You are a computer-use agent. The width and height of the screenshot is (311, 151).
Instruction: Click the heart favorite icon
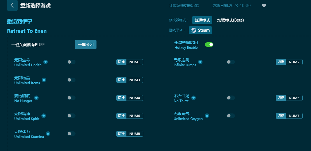pyautogui.click(x=264, y=6)
